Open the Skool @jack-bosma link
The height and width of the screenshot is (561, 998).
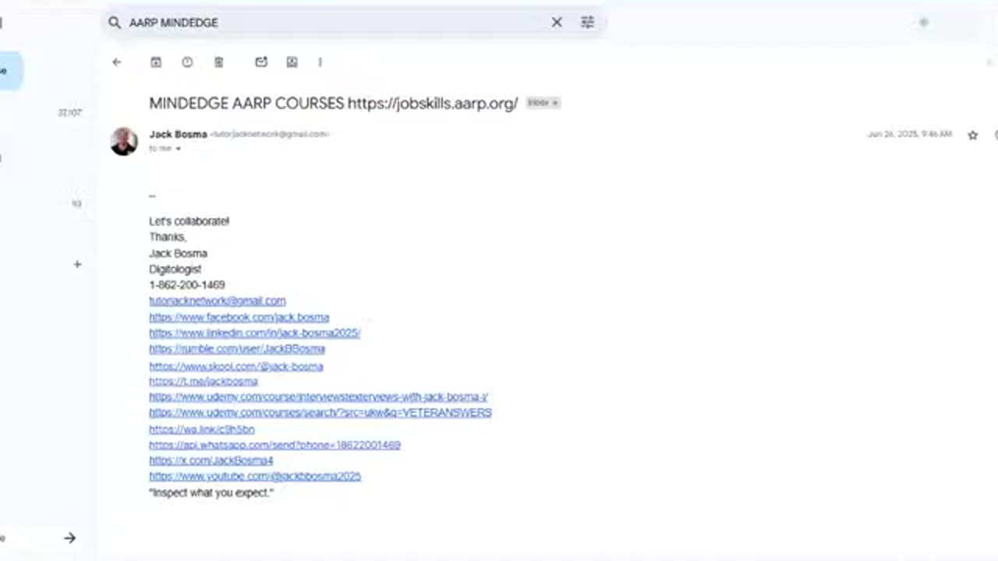pyautogui.click(x=236, y=366)
